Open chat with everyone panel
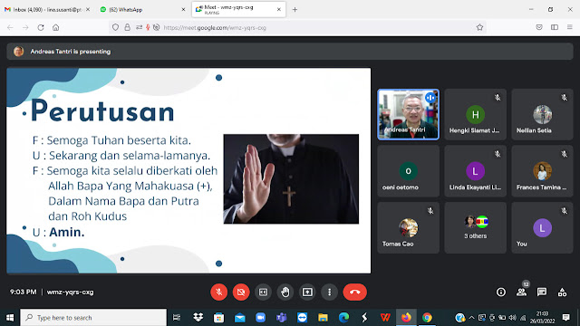Screen dimensions: 580x326 coord(542,292)
